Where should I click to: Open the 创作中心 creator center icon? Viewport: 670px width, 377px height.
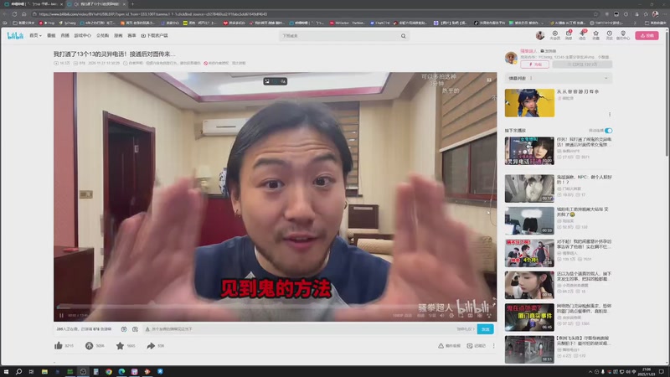coord(623,35)
